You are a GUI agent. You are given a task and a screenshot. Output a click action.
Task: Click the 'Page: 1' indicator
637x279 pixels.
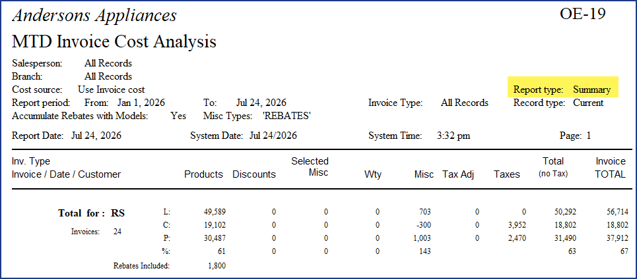point(575,136)
